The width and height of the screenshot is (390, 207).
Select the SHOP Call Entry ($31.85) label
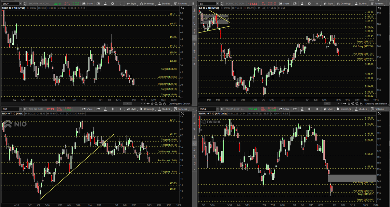click(x=167, y=77)
